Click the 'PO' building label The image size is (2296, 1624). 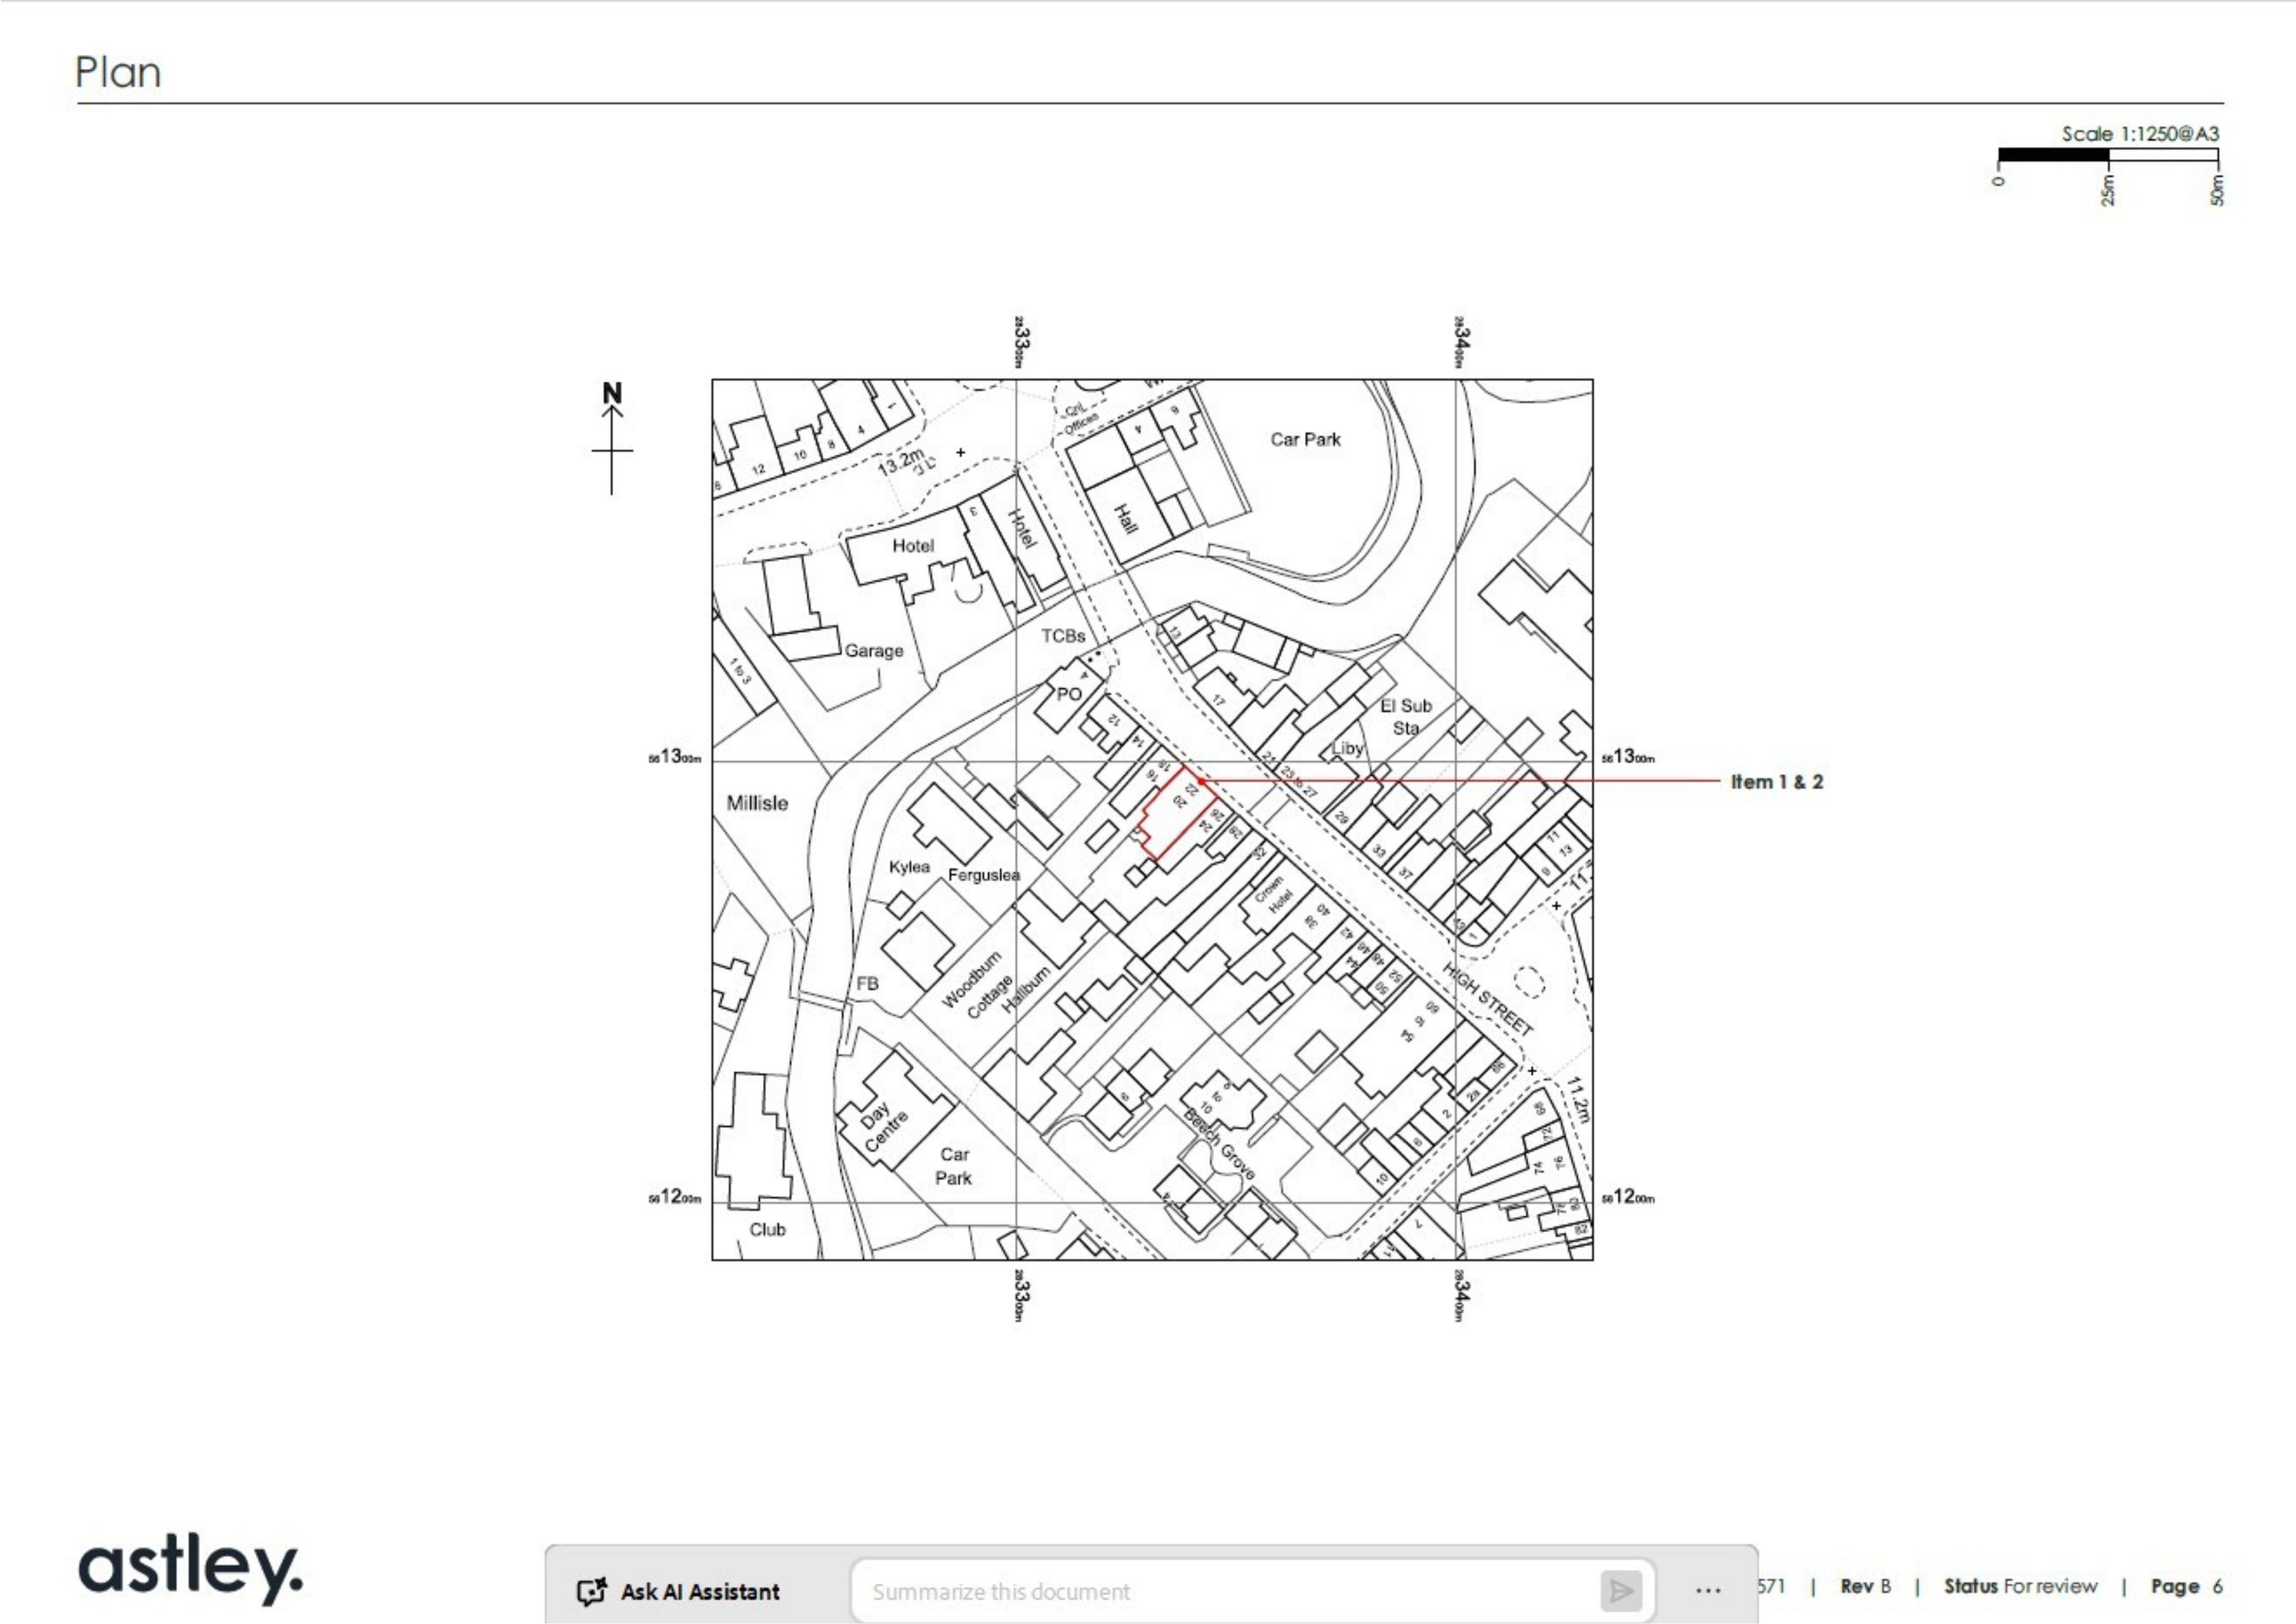click(x=1069, y=694)
